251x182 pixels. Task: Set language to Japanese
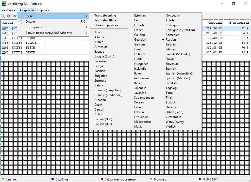[x=140, y=88]
